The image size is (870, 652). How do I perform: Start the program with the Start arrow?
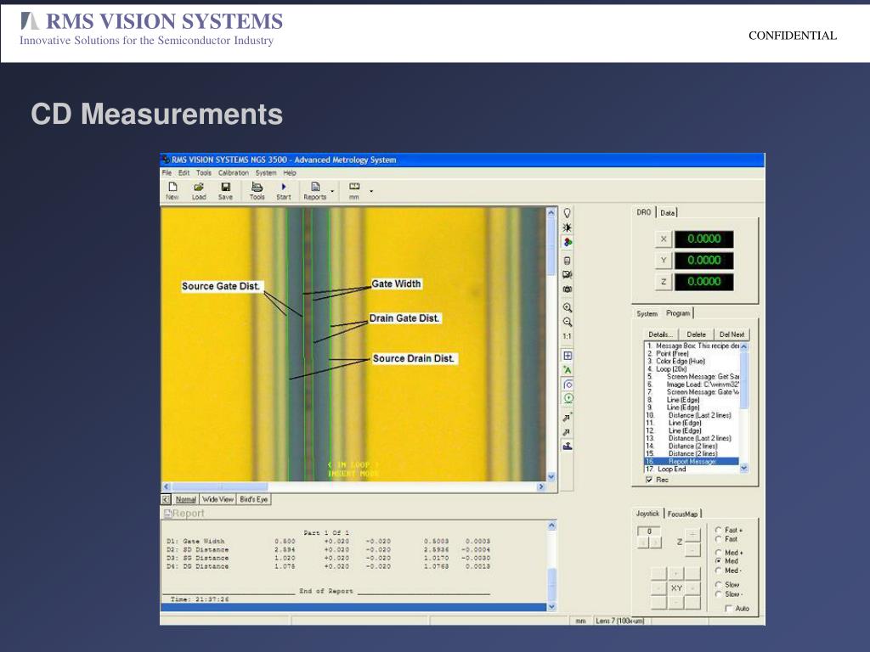284,187
